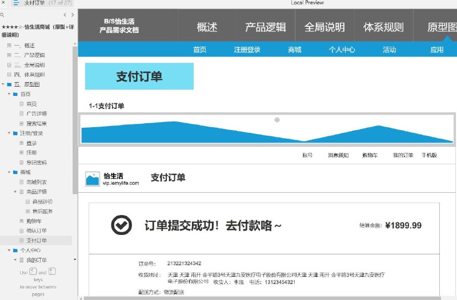Click the 支付订单 blue title button

click(x=139, y=76)
